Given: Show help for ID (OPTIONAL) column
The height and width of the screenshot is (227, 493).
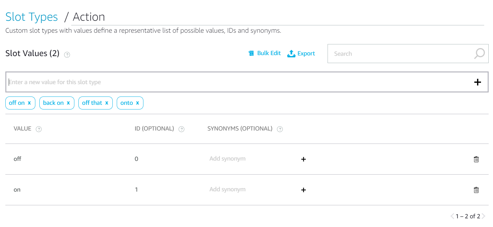Looking at the screenshot, I should click(181, 129).
